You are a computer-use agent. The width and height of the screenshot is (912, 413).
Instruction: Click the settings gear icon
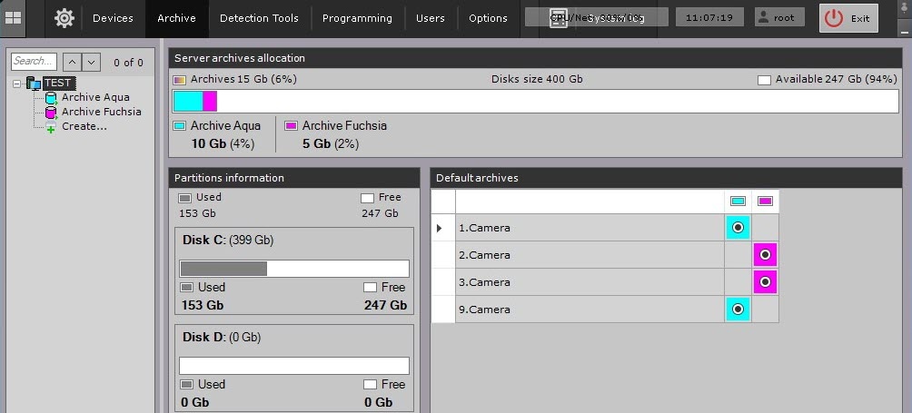click(64, 17)
